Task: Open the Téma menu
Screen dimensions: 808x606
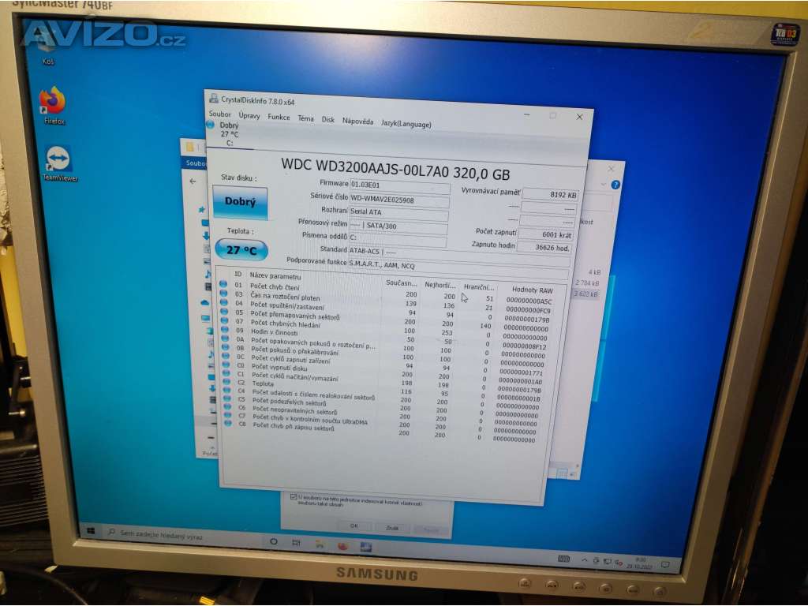Action: tap(305, 118)
